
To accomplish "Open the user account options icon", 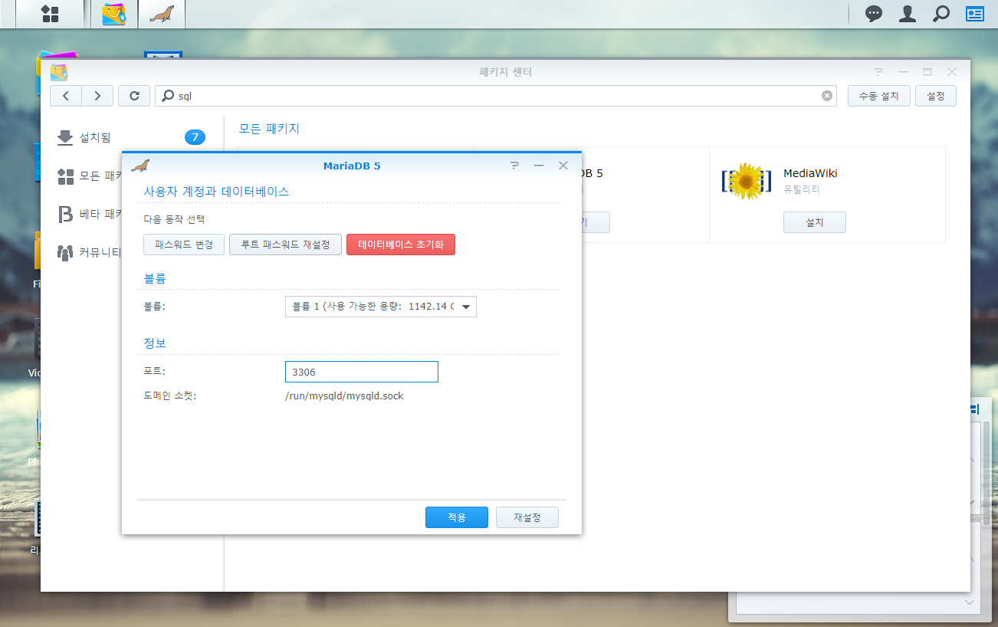I will click(x=908, y=14).
